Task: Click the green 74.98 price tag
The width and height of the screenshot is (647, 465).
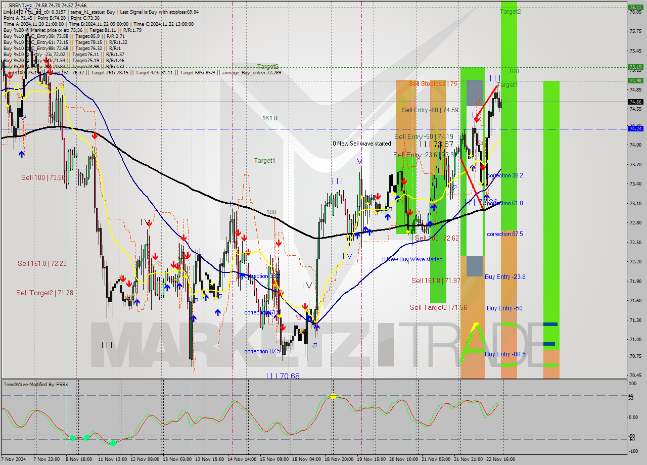Action: [x=635, y=80]
